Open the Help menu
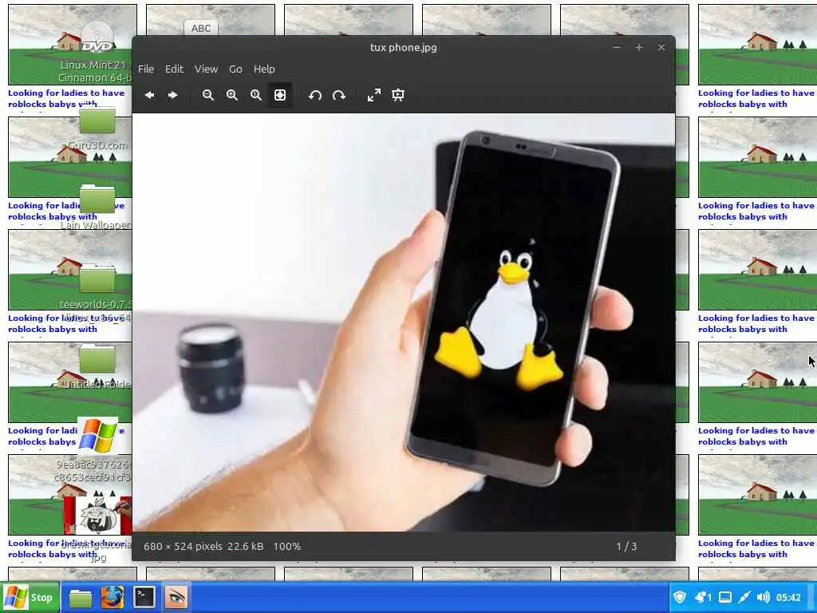This screenshot has height=613, width=817. pos(264,69)
